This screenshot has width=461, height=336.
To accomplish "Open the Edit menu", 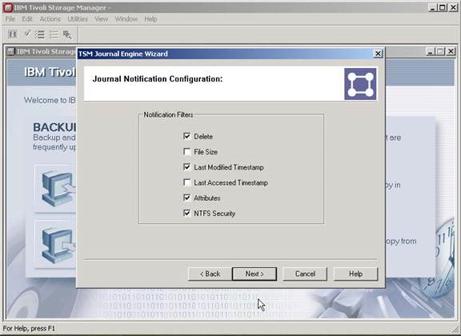I will point(27,19).
